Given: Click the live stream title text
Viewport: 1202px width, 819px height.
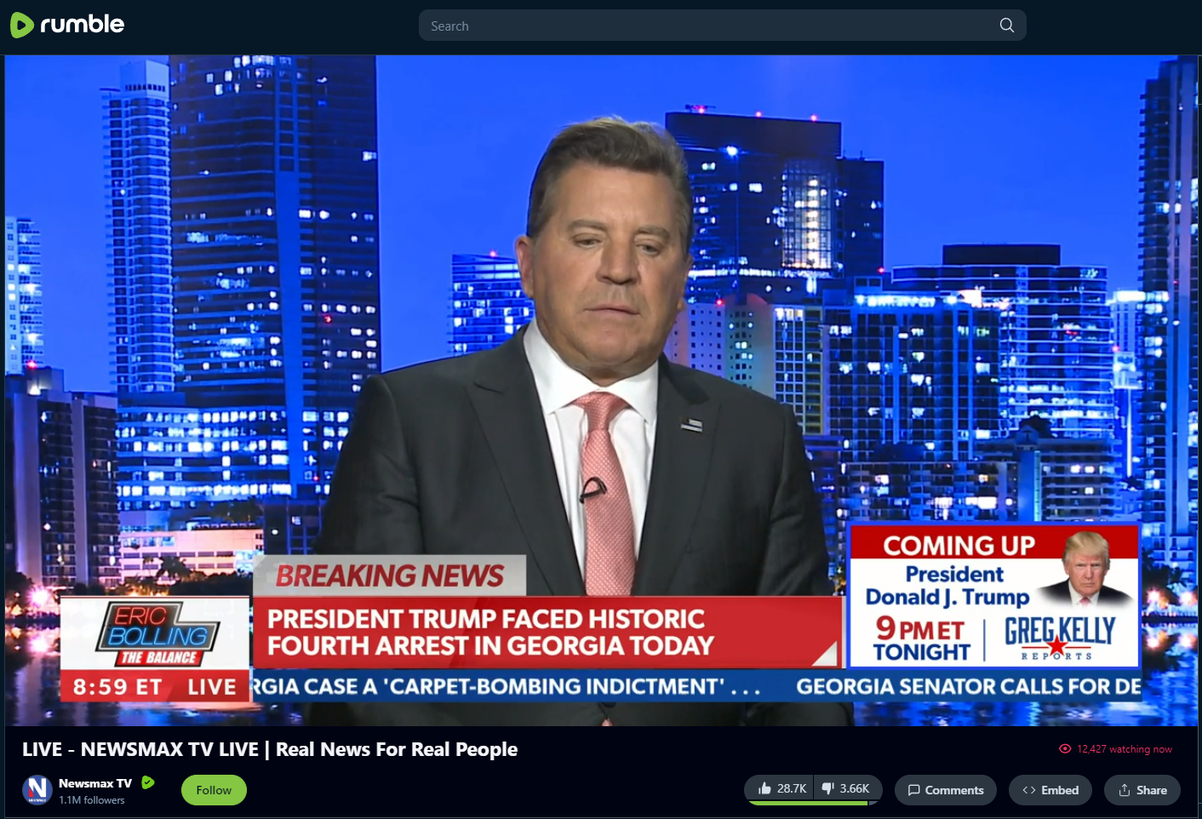Looking at the screenshot, I should pos(270,749).
